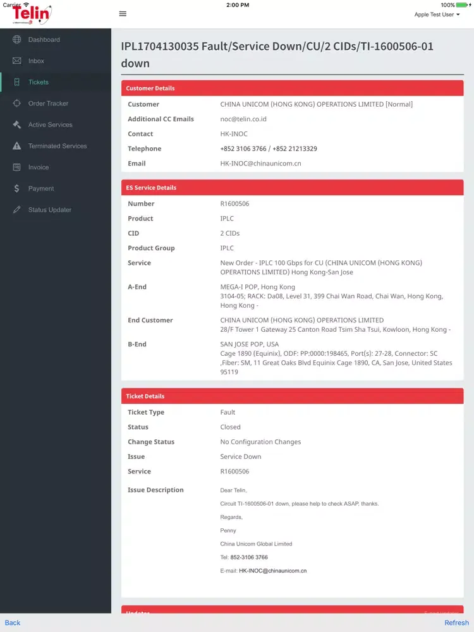Tap the Wi-Fi indicator in status bar

click(26, 4)
